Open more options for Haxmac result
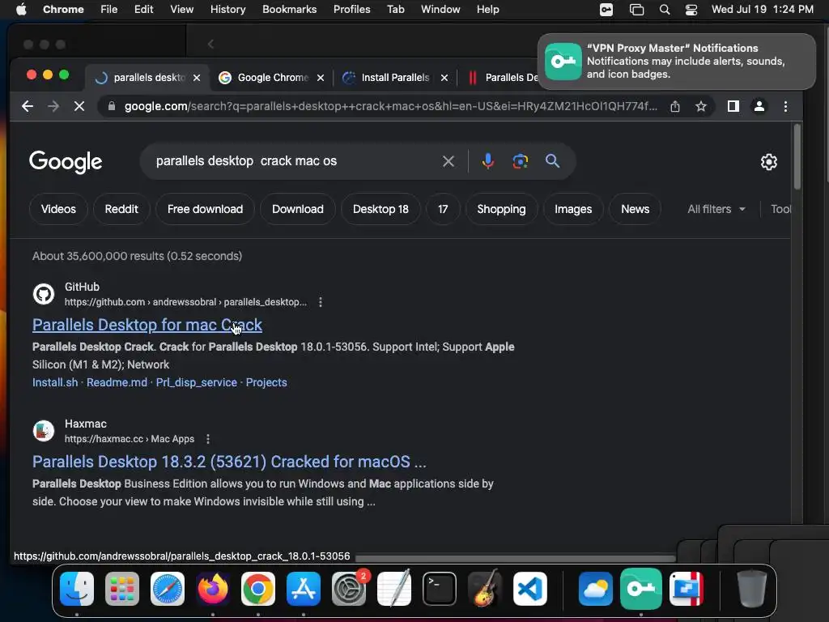 click(208, 439)
